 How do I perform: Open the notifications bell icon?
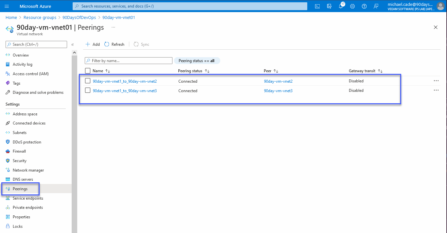341,6
